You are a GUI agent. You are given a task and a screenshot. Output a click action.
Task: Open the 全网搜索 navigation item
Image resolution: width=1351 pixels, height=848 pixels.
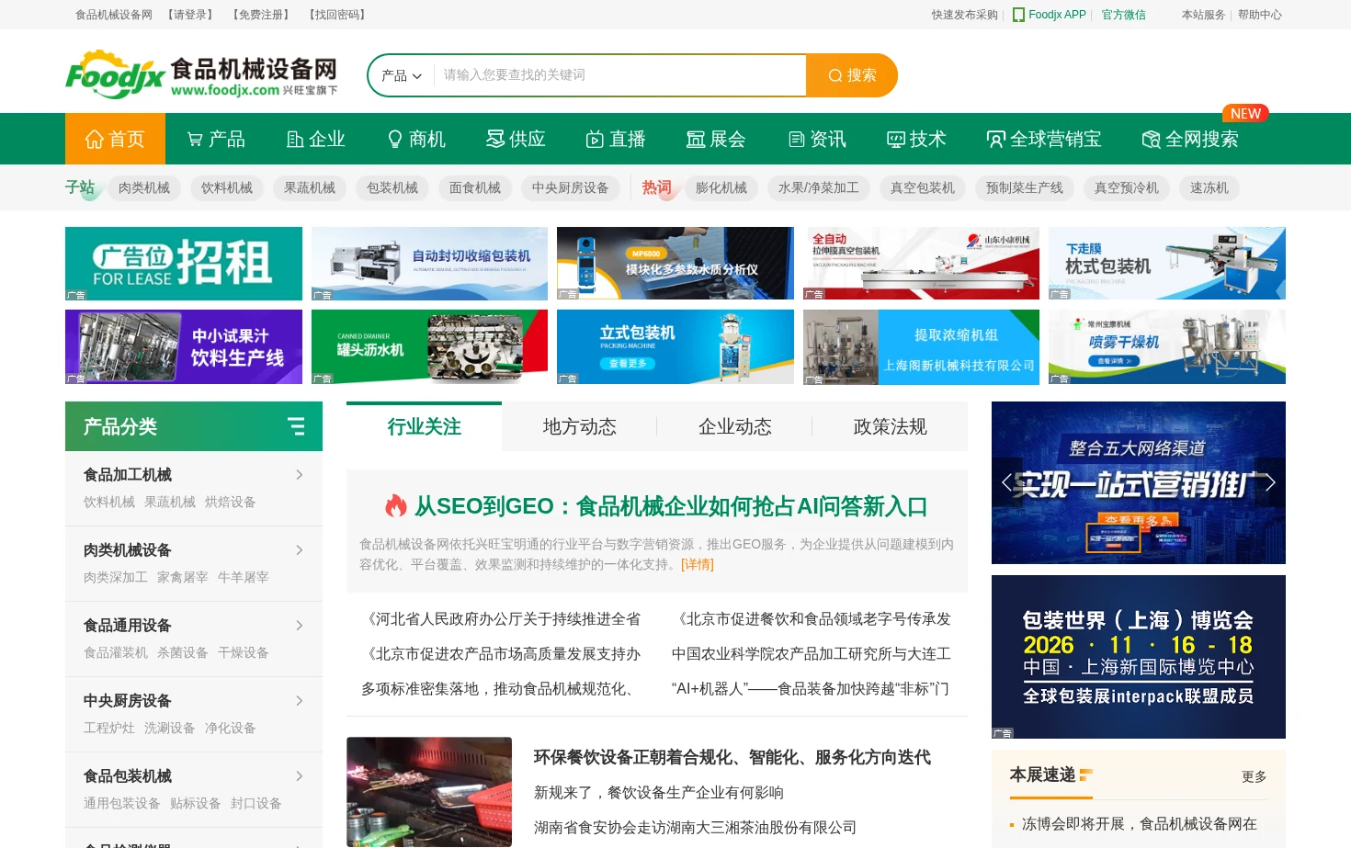(x=1190, y=139)
